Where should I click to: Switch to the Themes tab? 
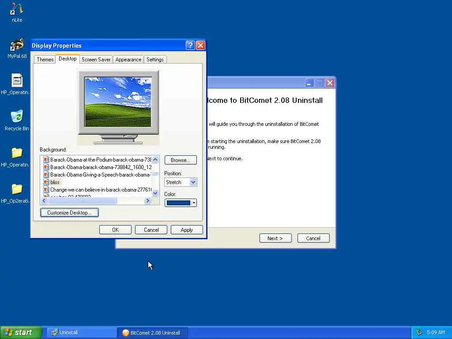pyautogui.click(x=45, y=60)
